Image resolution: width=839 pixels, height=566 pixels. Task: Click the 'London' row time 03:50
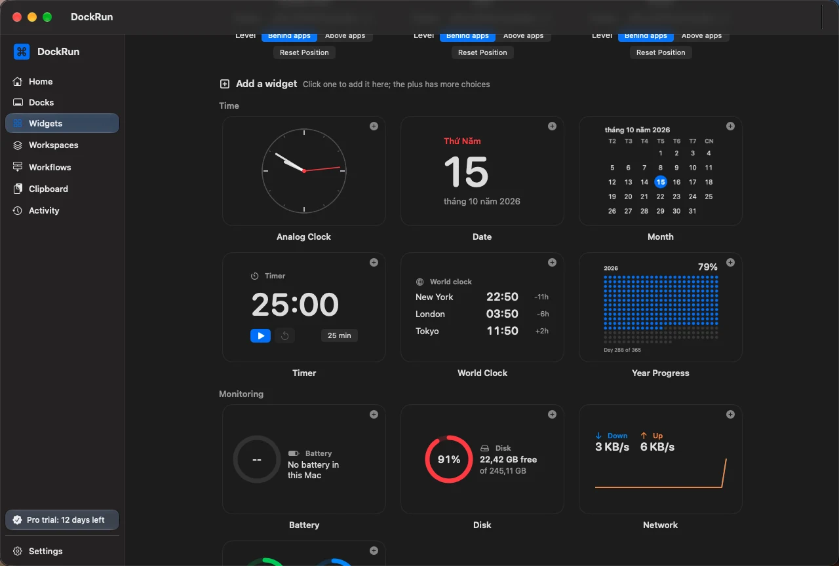pyautogui.click(x=503, y=314)
